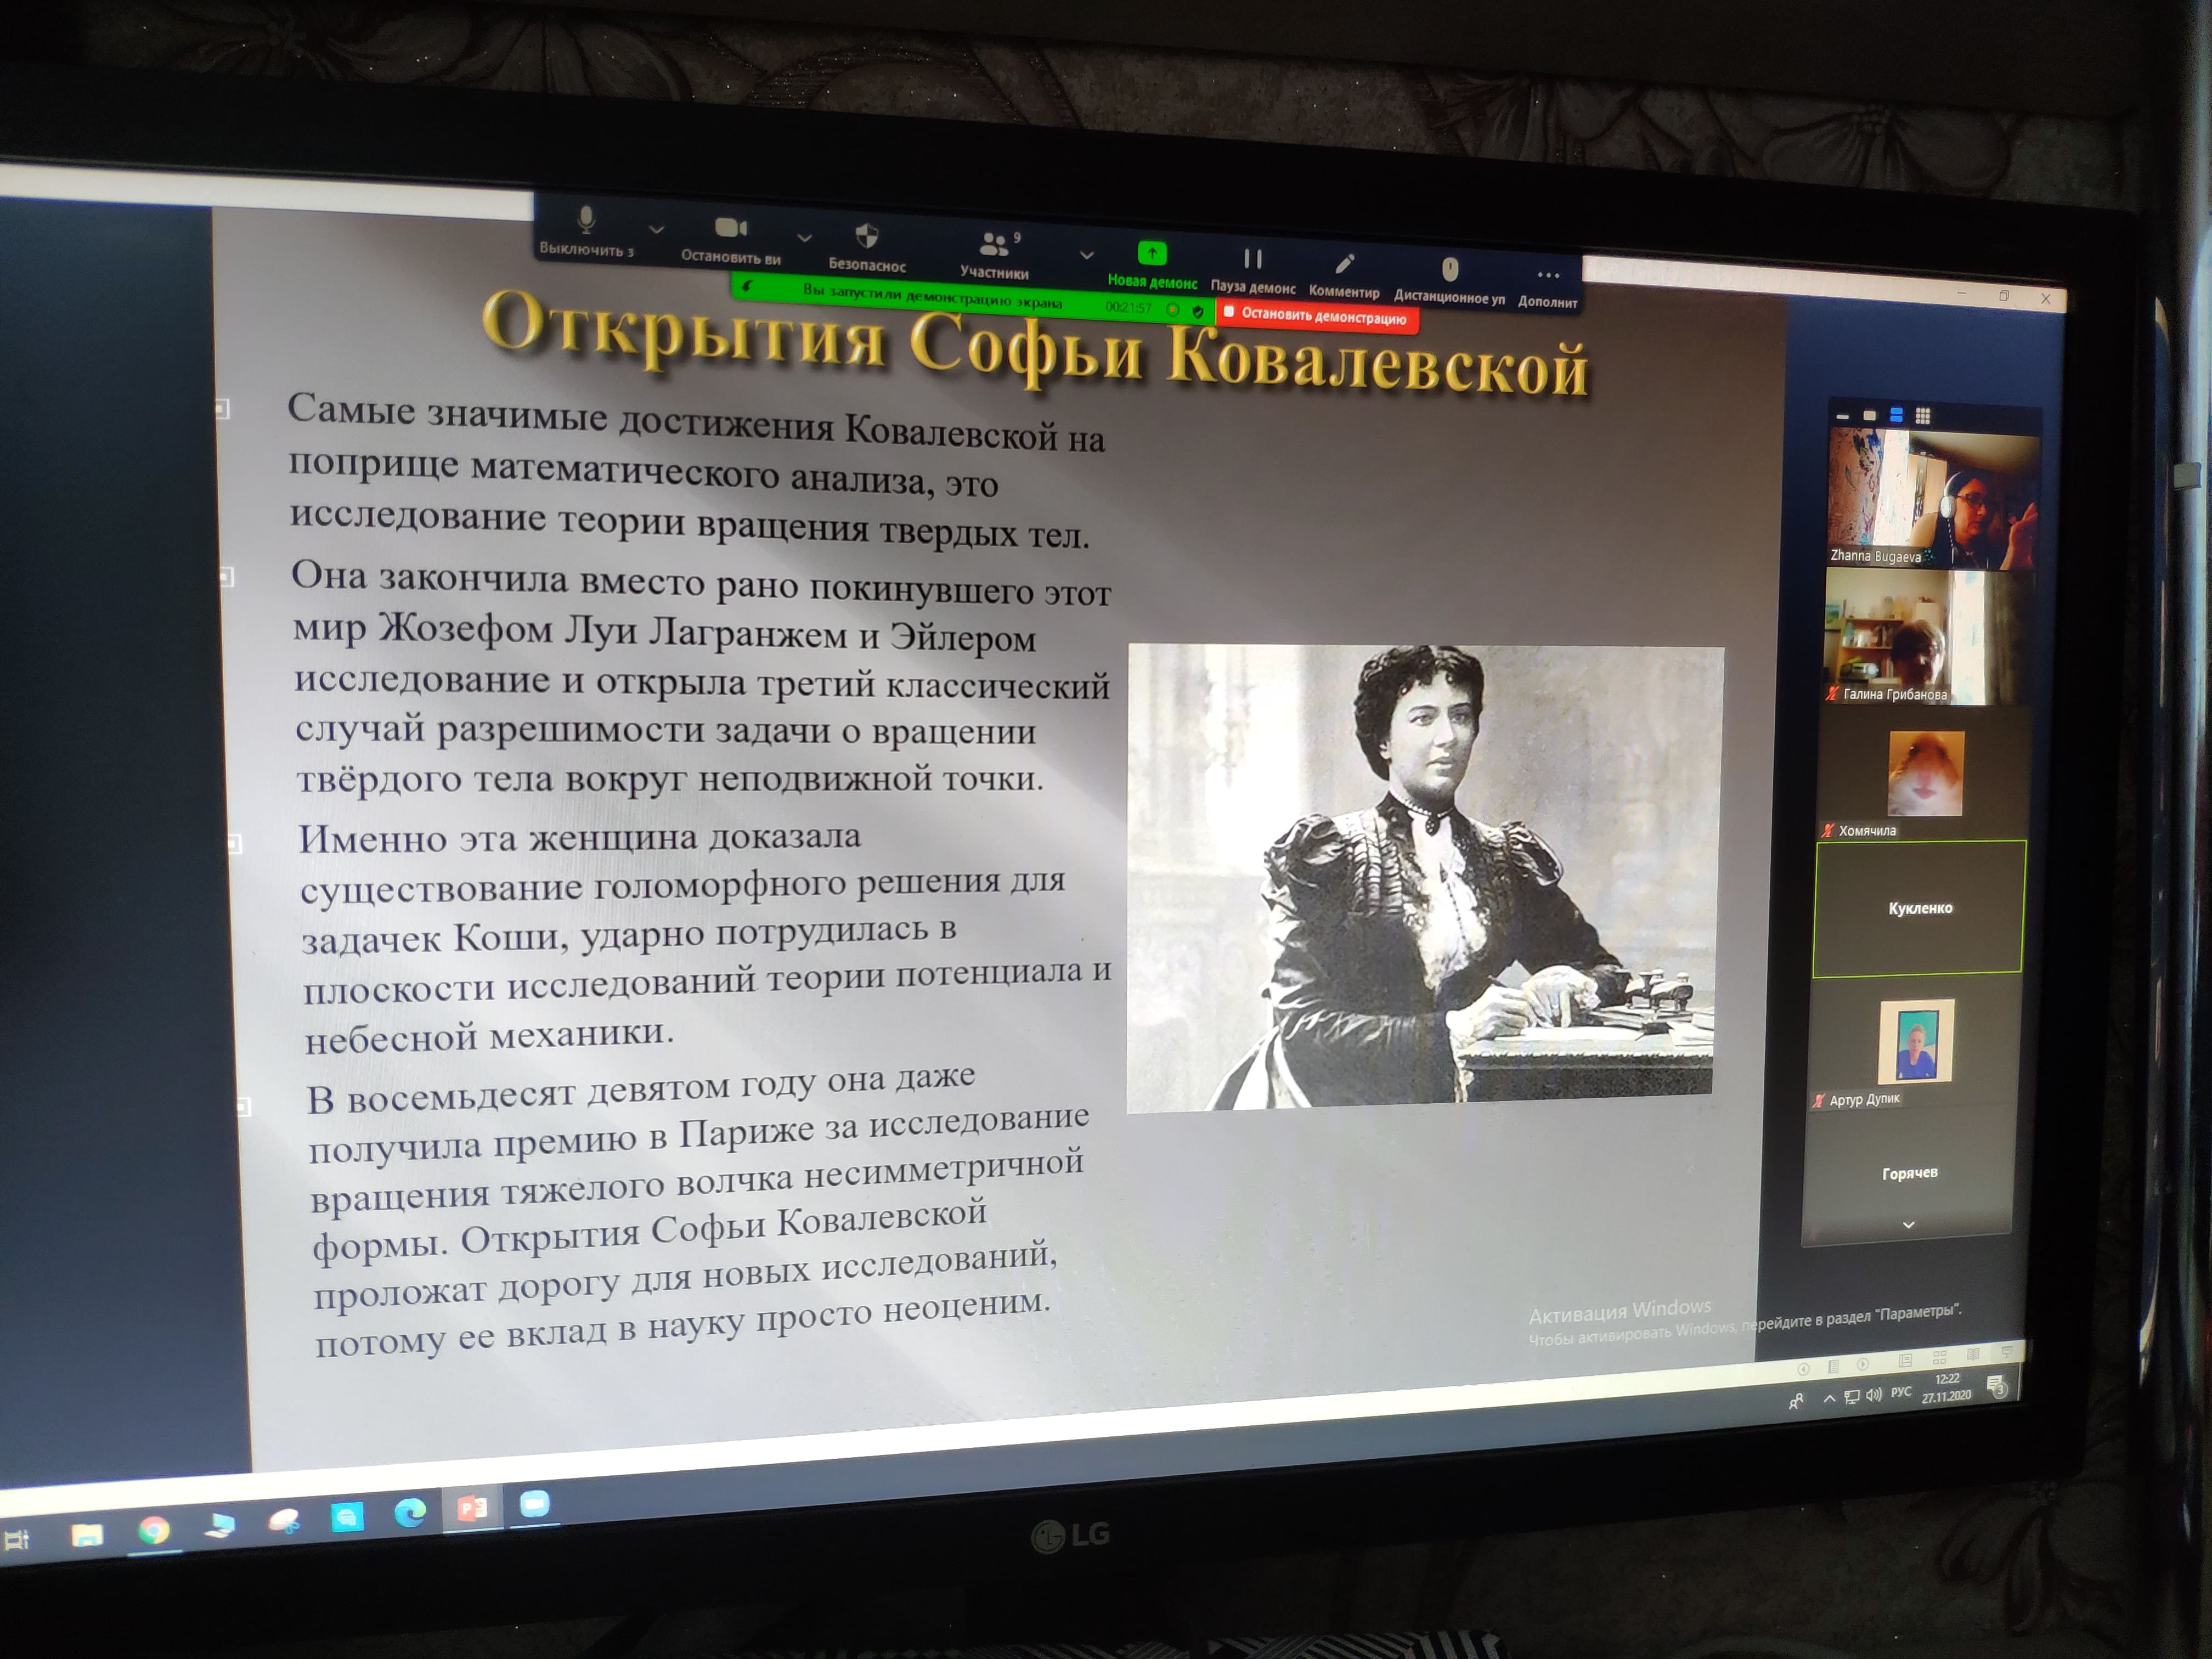
Task: Open video options arrow beside camera
Action: click(x=804, y=238)
